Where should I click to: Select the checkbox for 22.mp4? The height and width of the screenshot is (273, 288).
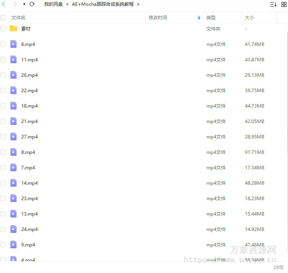3,91
